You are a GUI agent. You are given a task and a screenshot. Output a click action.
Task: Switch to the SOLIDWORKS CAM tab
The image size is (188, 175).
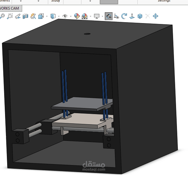point(9,8)
